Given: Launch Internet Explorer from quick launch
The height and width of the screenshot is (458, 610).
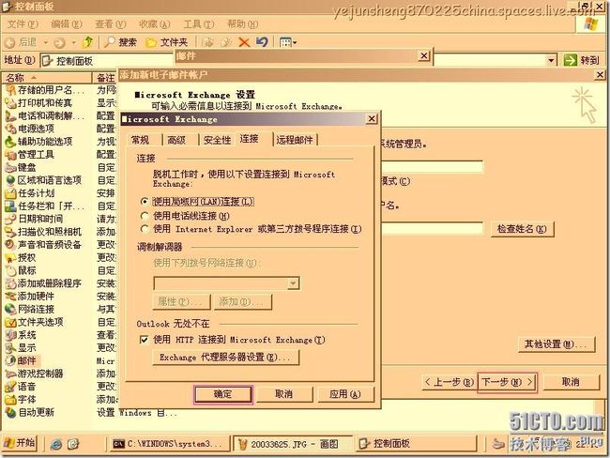Looking at the screenshot, I should click(x=56, y=444).
